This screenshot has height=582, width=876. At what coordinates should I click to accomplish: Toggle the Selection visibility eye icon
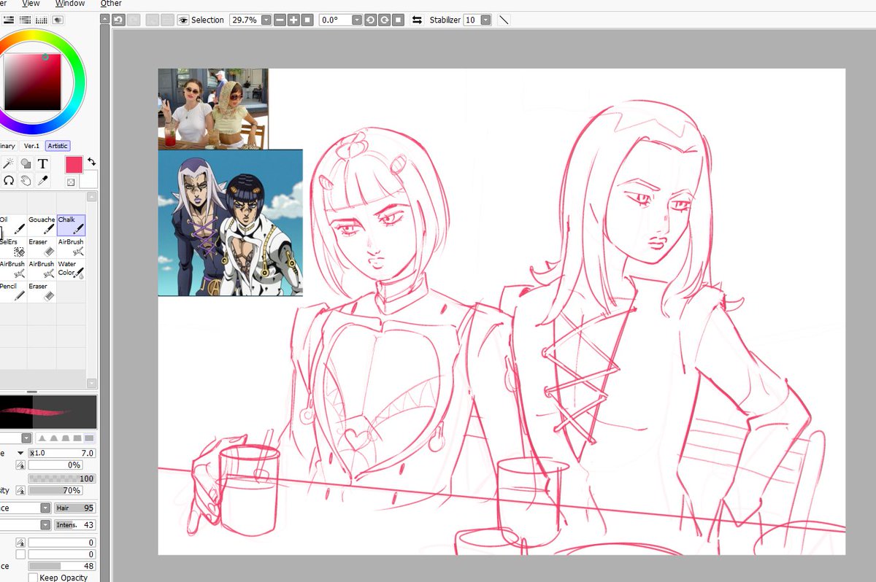[x=183, y=20]
